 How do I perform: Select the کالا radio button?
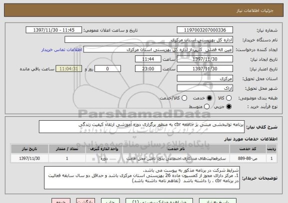click(228, 98)
